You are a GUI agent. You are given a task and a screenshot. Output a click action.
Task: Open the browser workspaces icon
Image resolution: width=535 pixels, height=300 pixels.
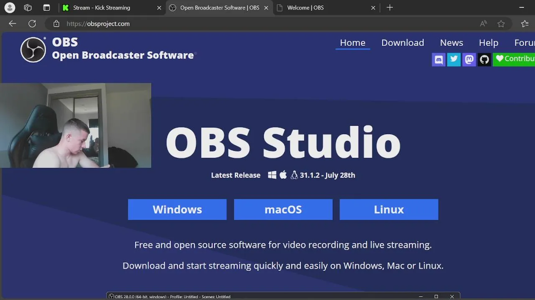click(28, 7)
